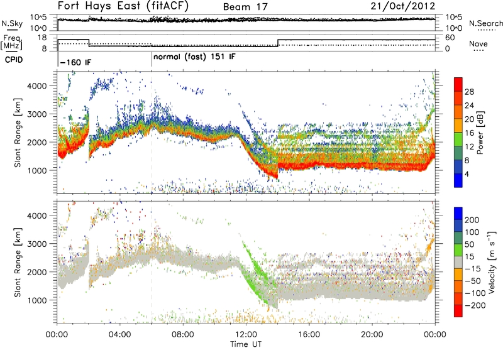Viewport: 503px width, 348px height.
Task: Click the '08:00' time axis tick label
Action: [183, 335]
